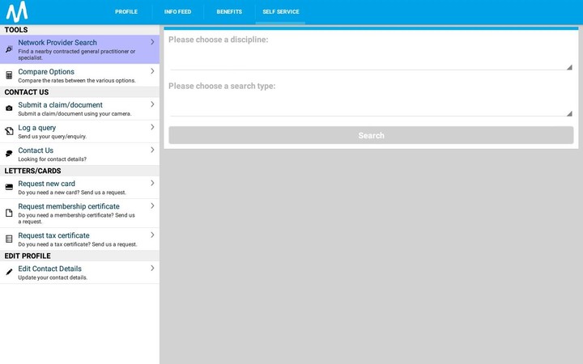583x364 pixels.
Task: Choose Request tax certificate
Action: pyautogui.click(x=79, y=239)
